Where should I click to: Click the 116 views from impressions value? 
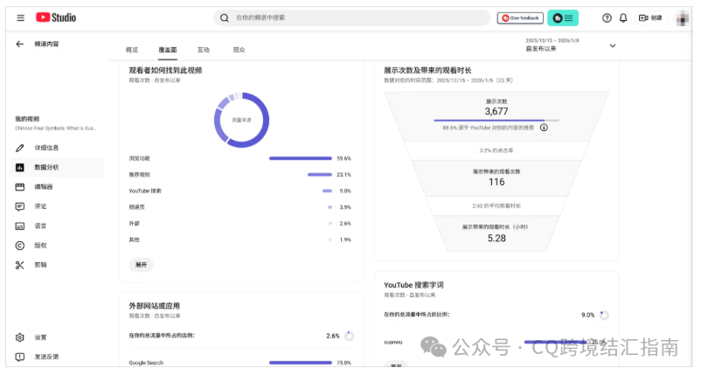(496, 182)
